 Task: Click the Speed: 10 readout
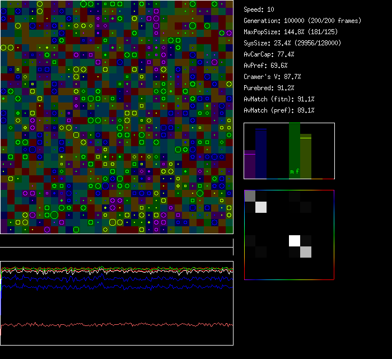(259, 10)
